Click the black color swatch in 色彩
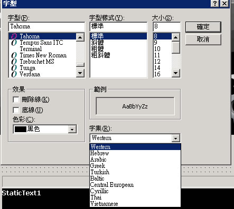Image resolution: width=234 pixels, height=209 pixels. (20, 130)
